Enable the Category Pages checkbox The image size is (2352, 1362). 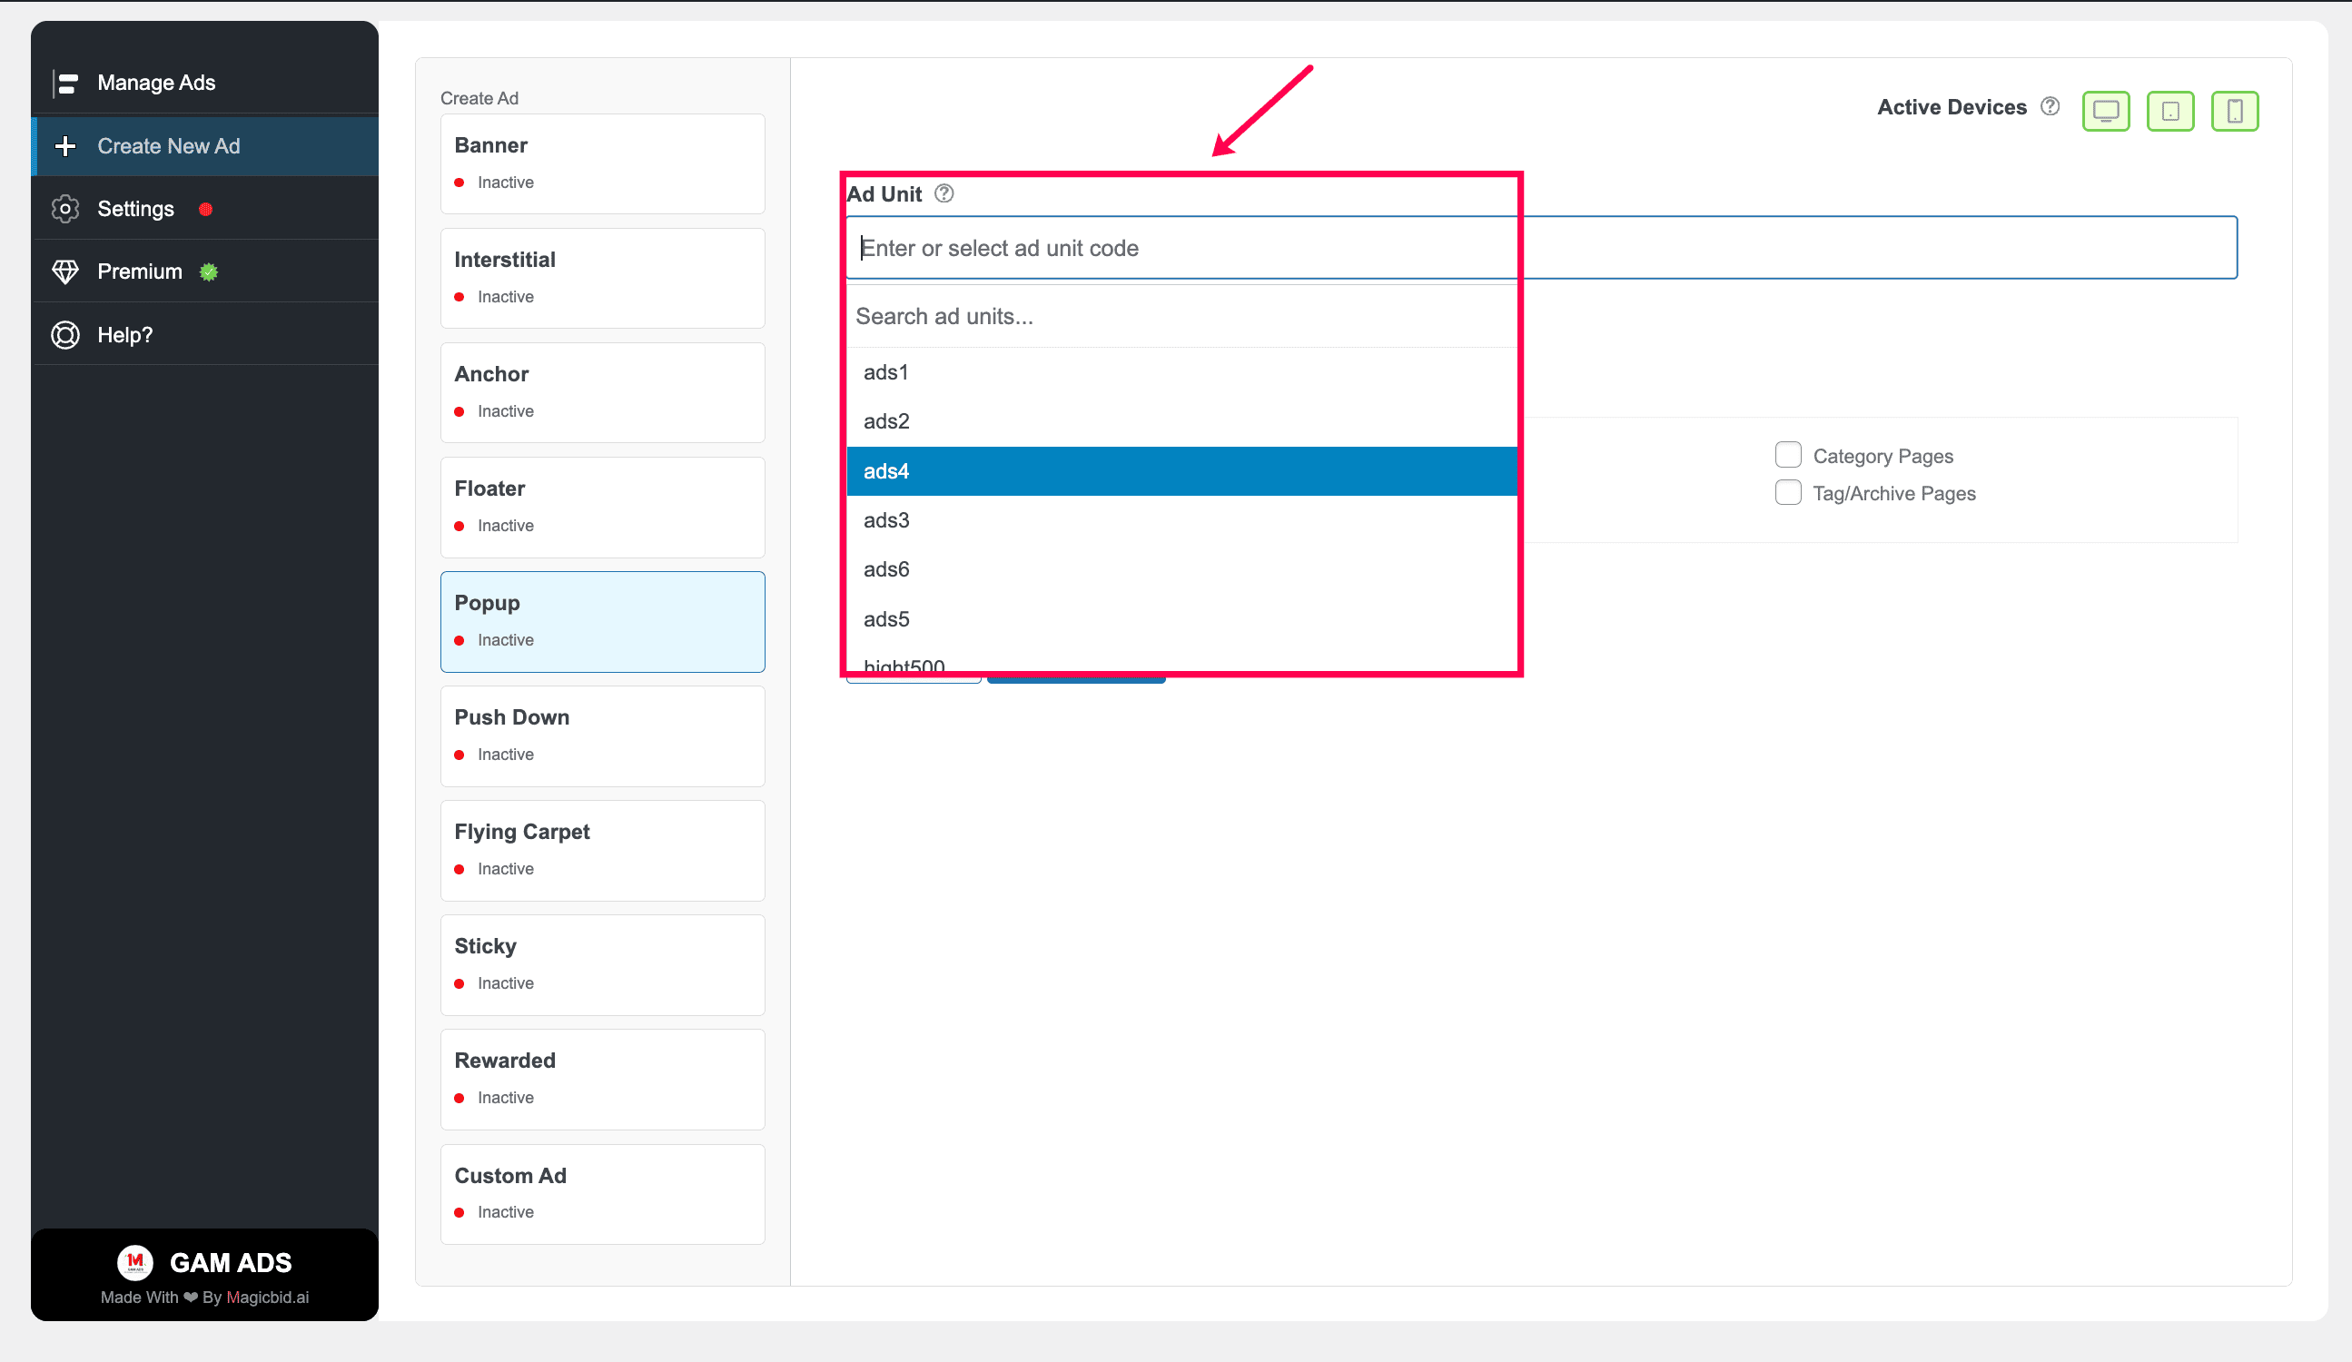click(1788, 455)
